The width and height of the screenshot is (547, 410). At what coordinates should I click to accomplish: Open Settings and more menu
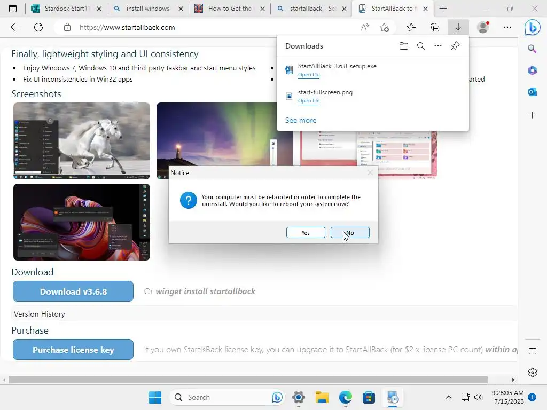(507, 27)
